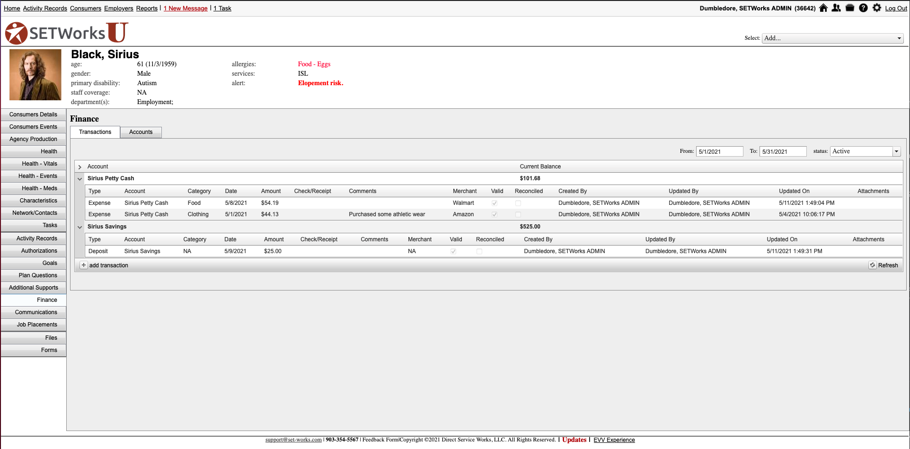Image resolution: width=910 pixels, height=449 pixels.
Task: Open Job Placements in sidebar
Action: 34,325
